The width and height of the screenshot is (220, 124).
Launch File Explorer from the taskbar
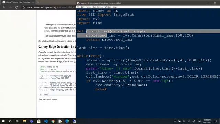[24, 121]
